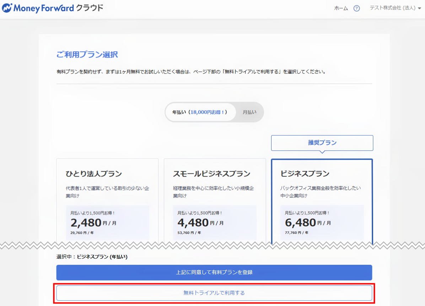425x306 pixels.
Task: Click 選択中：ビジネスプラン (年払い) text
Action: coord(92,257)
